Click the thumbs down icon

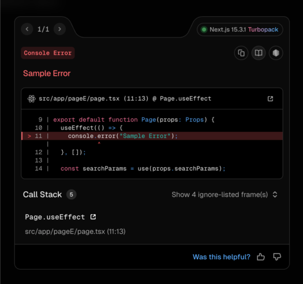coord(277,257)
